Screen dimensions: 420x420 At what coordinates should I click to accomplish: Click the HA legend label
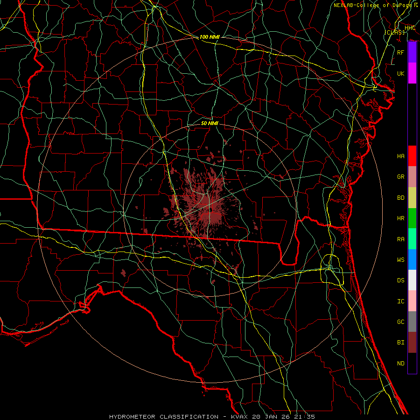[401, 156]
